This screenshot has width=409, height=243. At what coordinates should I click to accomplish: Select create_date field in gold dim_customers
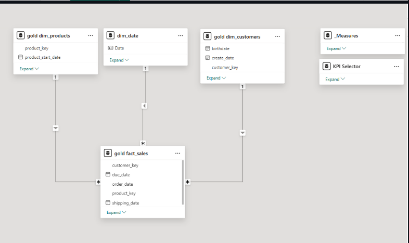click(x=223, y=58)
